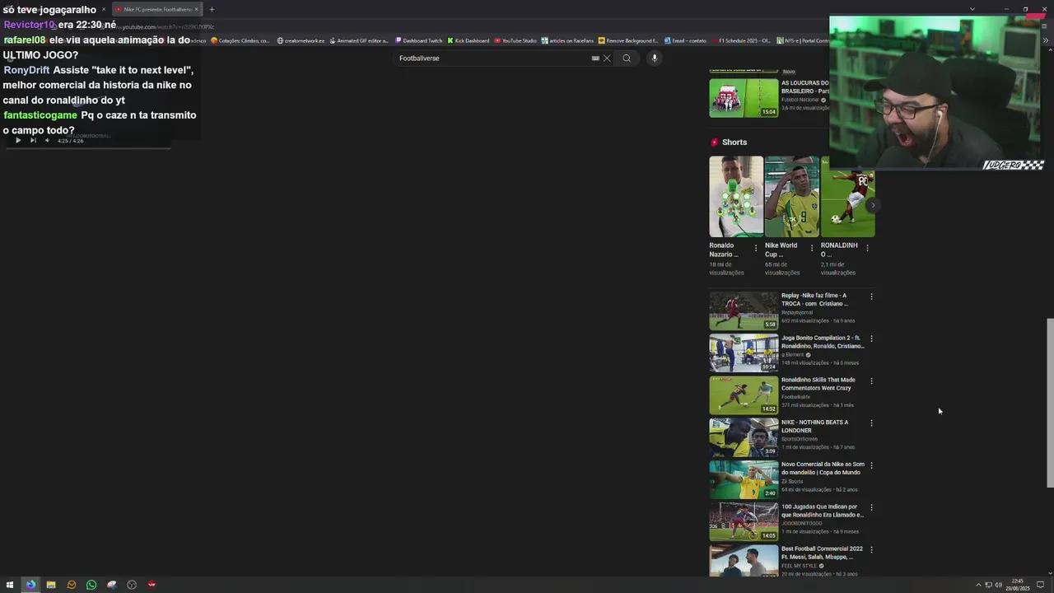Play the video with the play button
Viewport: 1054px width, 593px height.
[18, 141]
